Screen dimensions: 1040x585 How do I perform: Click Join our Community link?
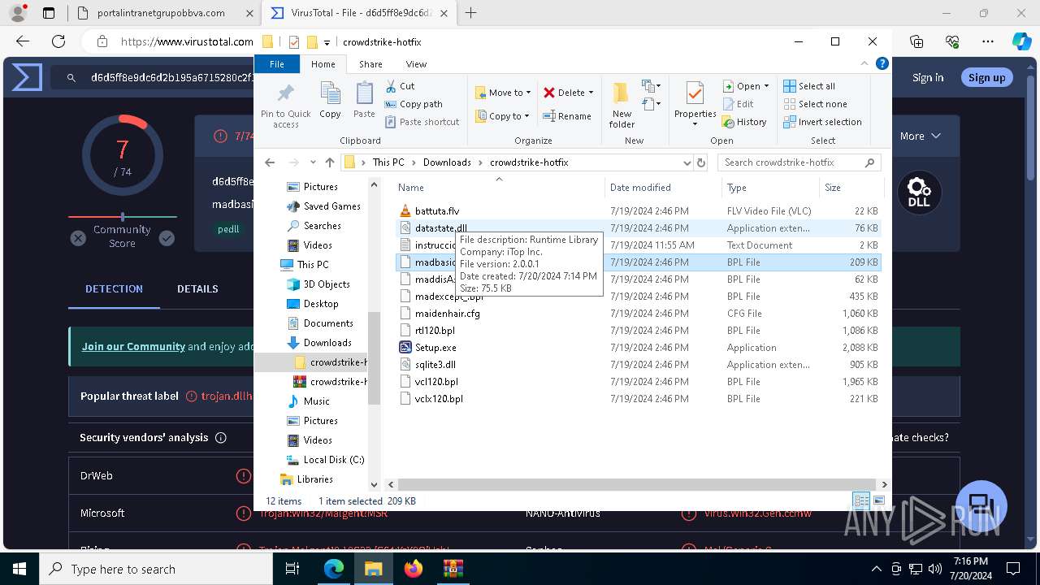point(133,347)
